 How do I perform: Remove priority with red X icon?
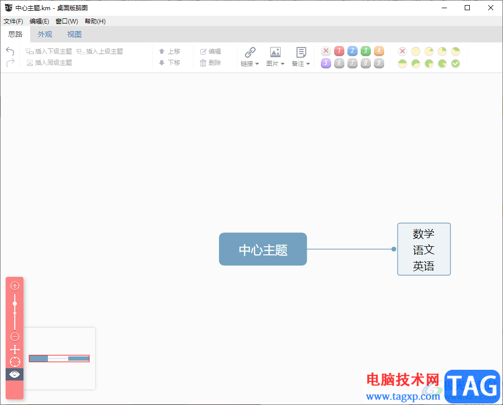point(326,51)
